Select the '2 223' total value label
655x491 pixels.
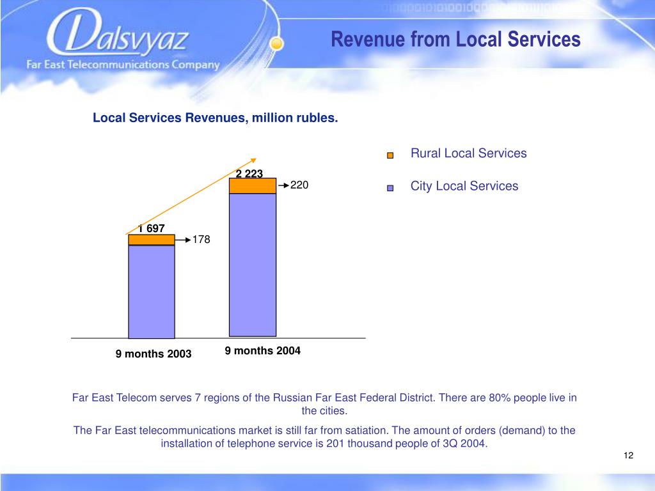click(249, 173)
